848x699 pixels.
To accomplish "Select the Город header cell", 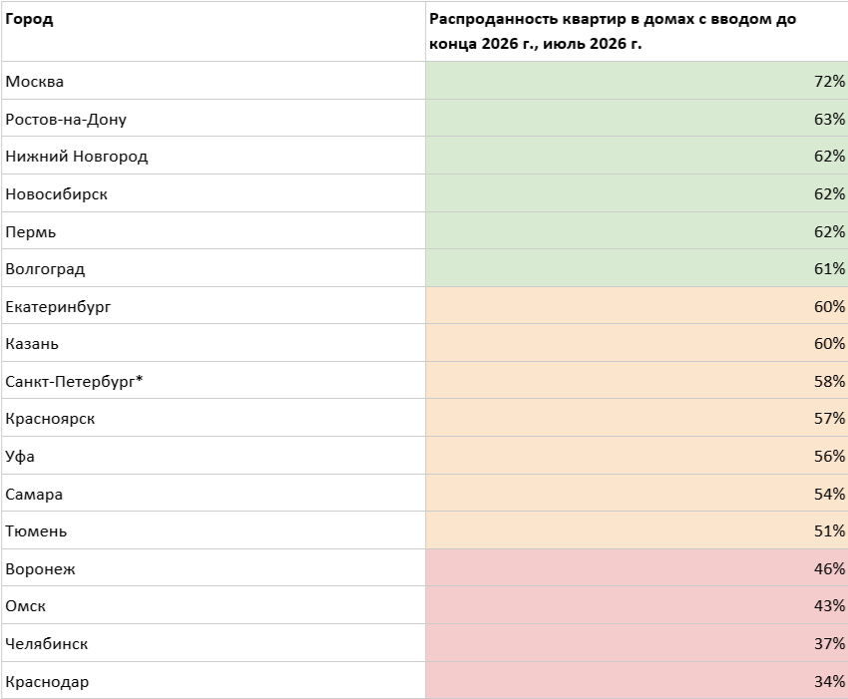I will click(213, 31).
